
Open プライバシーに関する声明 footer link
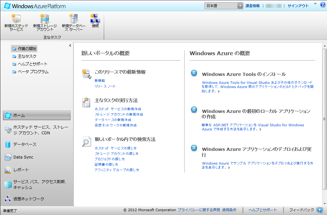199,210
